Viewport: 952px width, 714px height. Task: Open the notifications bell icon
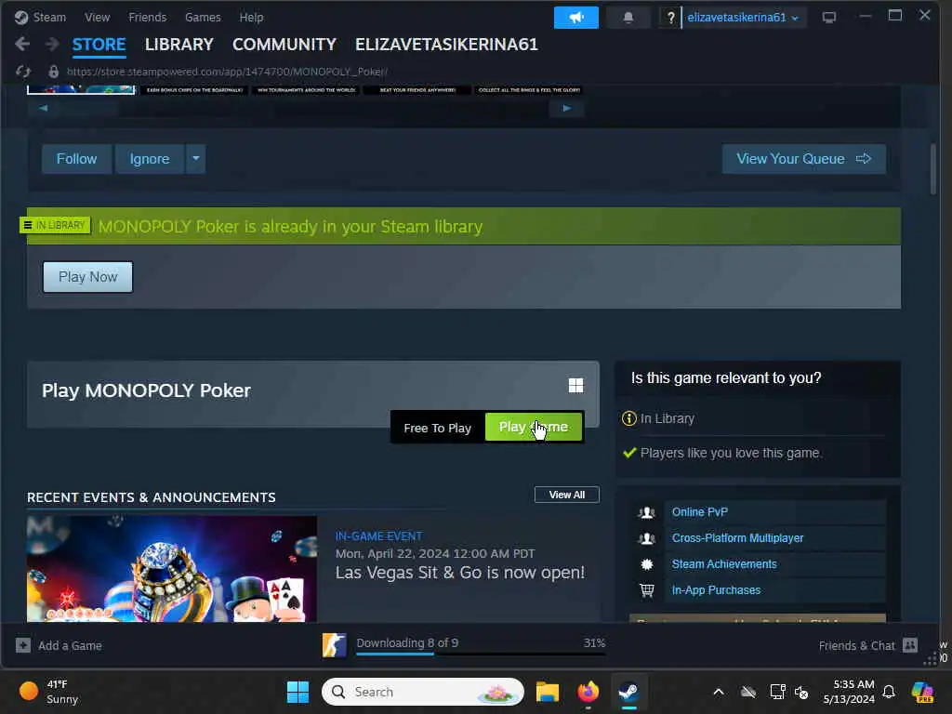coord(628,18)
